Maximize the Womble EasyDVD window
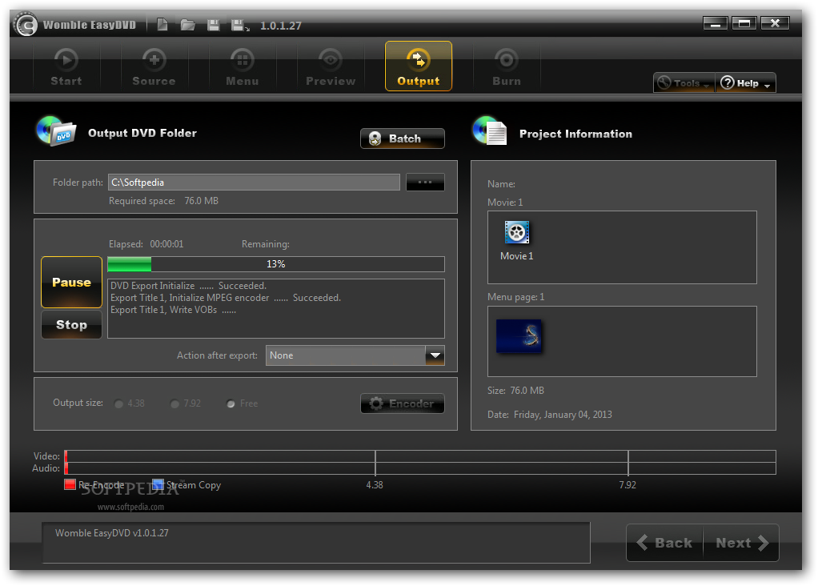The width and height of the screenshot is (818, 586). [x=744, y=23]
